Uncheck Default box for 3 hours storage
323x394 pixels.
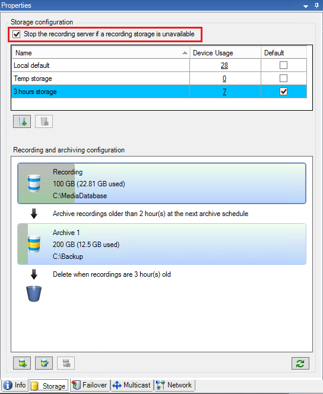click(x=283, y=92)
